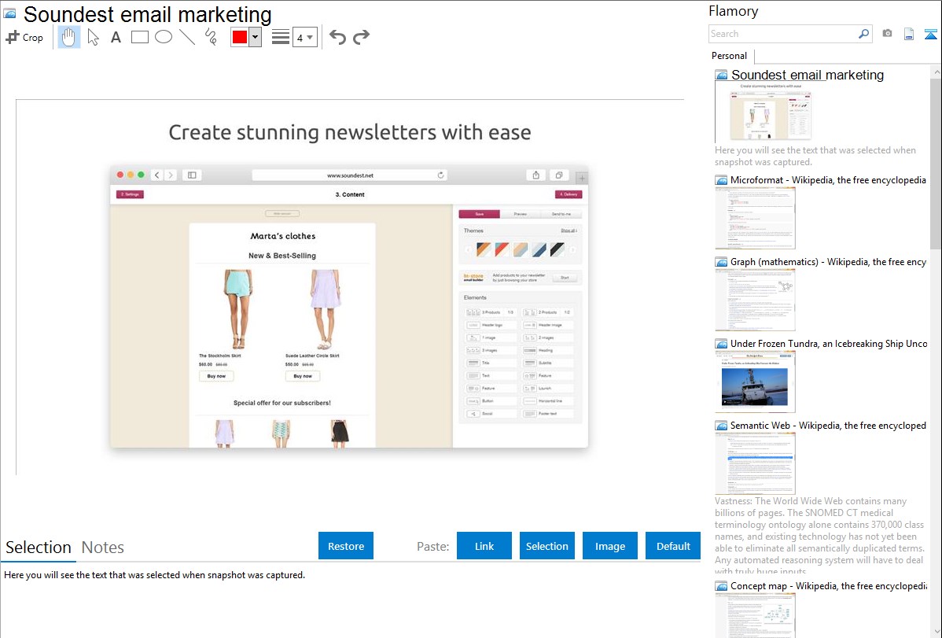Click the blue triangle icon after the page icon
Image resolution: width=942 pixels, height=638 pixels.
point(930,34)
